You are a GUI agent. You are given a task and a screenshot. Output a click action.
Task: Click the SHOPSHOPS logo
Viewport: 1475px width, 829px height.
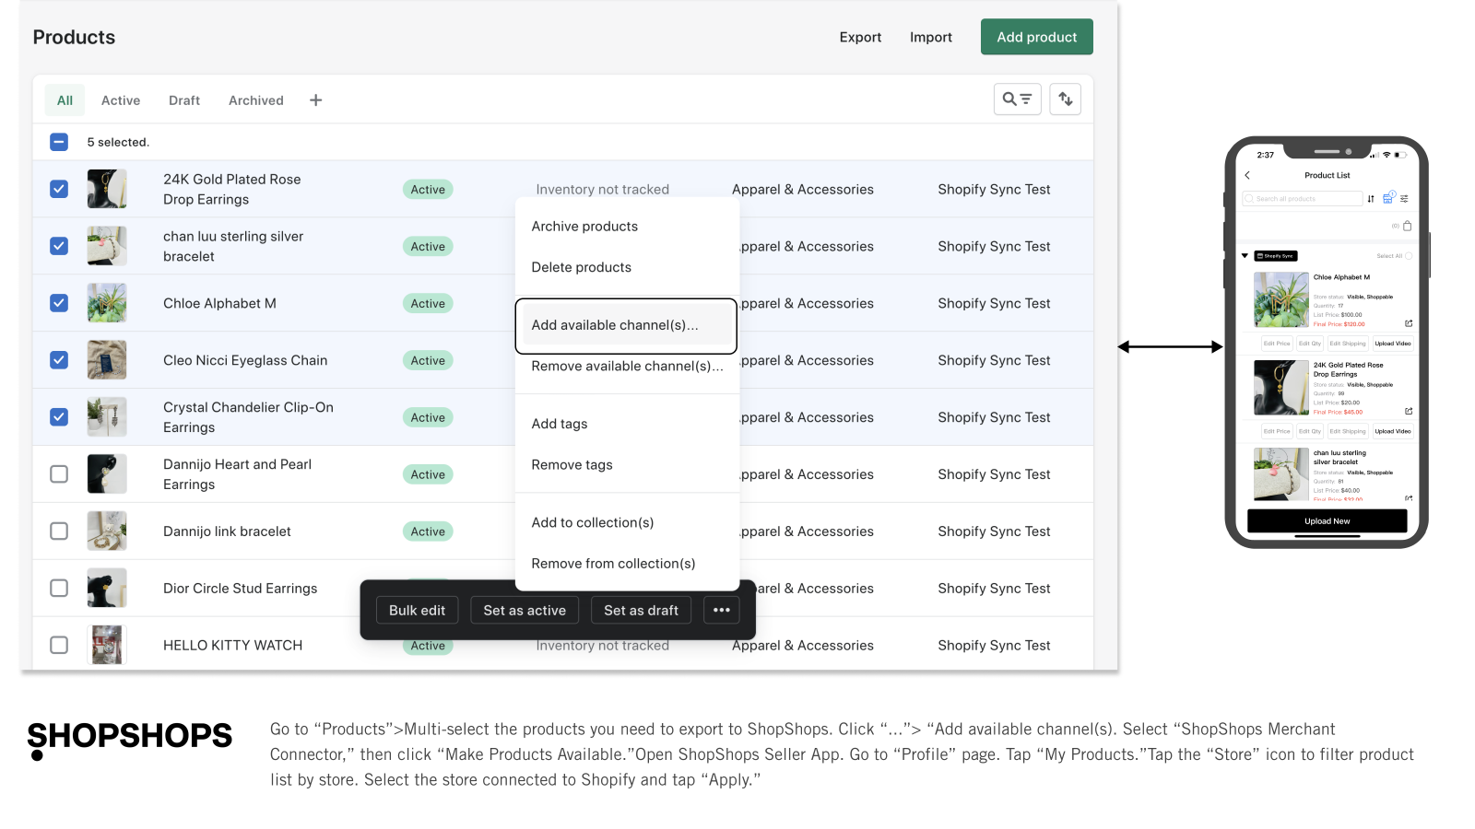tap(129, 740)
